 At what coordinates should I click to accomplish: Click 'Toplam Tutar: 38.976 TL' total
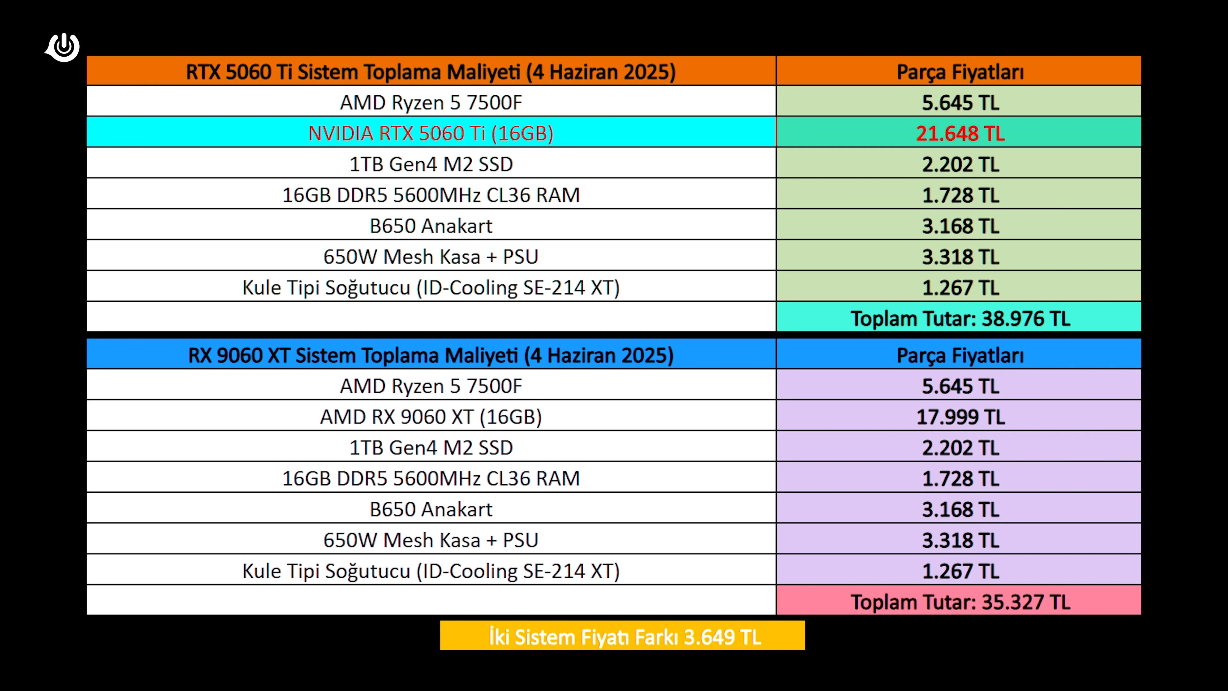point(959,318)
